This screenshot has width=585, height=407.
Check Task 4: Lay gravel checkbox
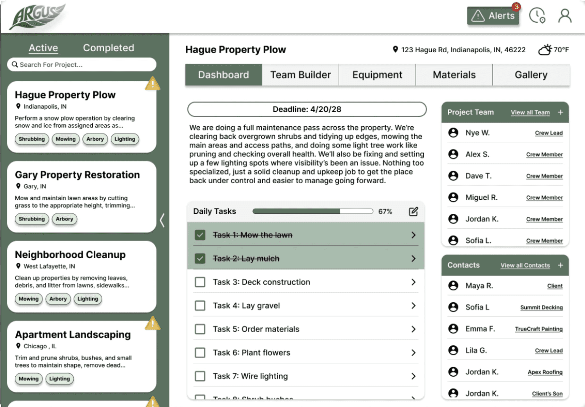tap(200, 305)
